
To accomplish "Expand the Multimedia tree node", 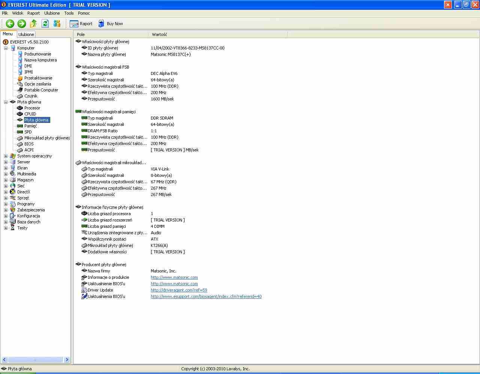I will tap(6, 174).
